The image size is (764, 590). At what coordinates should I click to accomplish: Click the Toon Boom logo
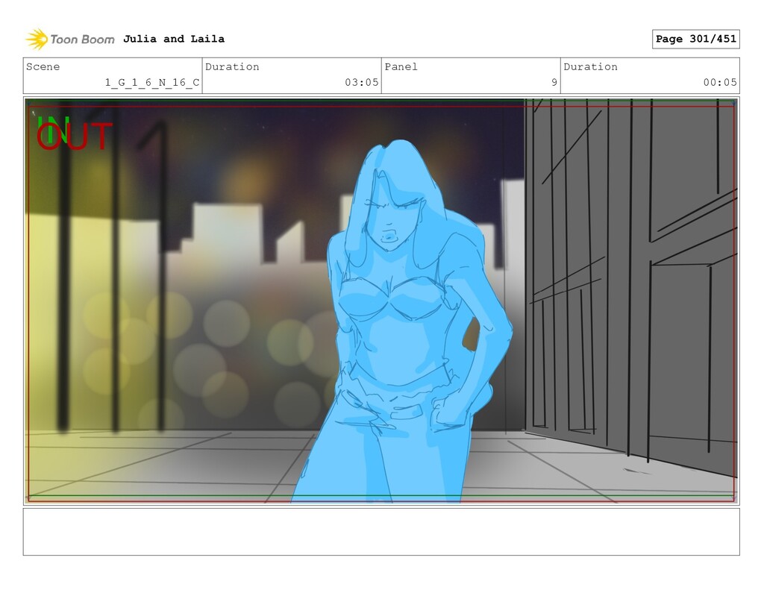point(69,39)
